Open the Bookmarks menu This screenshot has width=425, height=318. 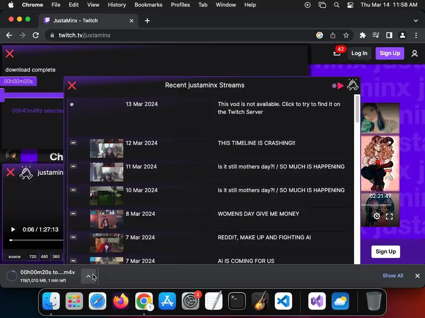148,5
